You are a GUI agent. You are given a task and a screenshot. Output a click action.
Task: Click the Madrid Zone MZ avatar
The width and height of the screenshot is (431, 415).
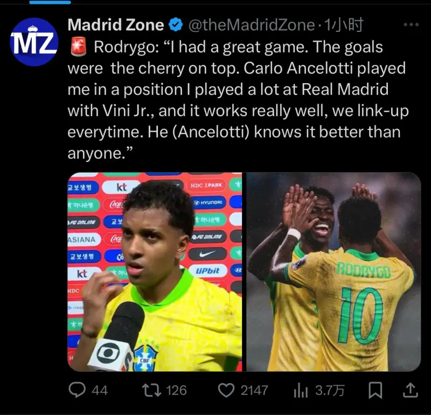click(x=34, y=42)
